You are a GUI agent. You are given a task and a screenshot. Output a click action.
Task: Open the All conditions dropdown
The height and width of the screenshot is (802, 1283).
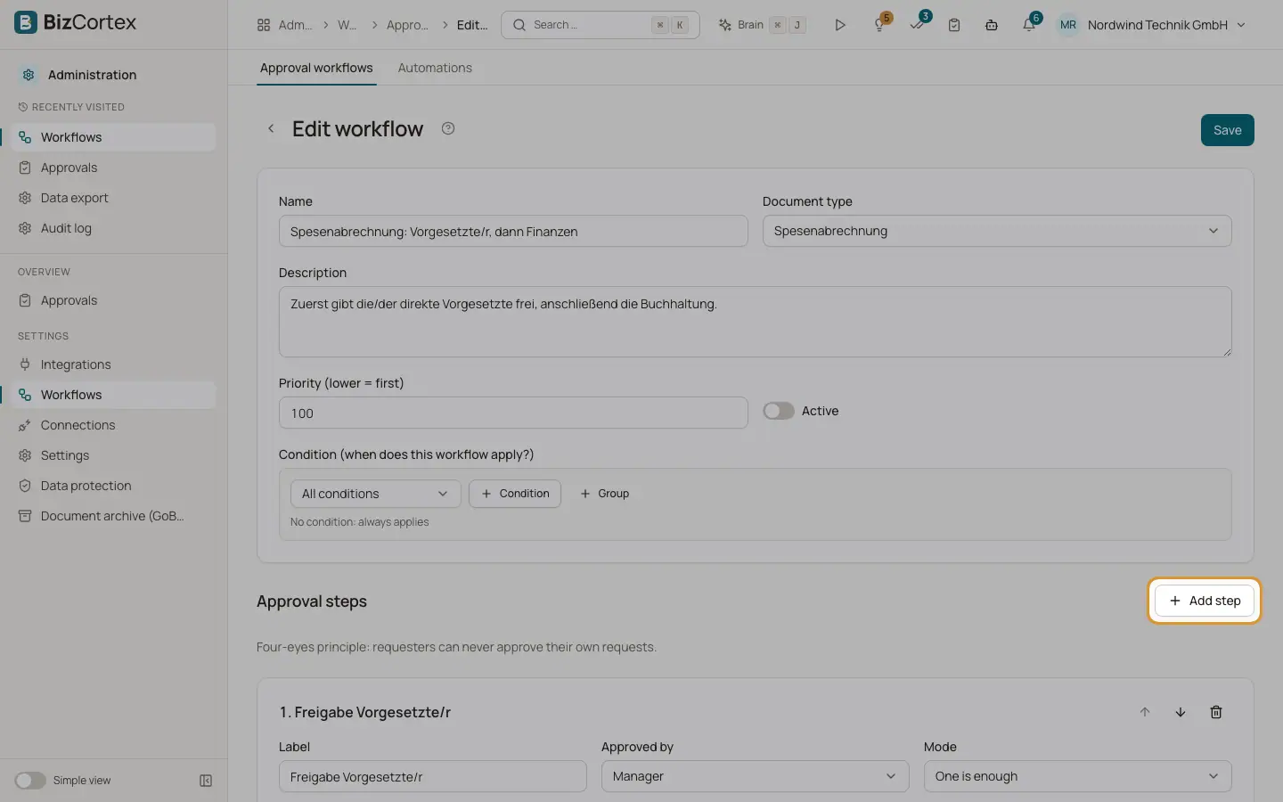click(375, 494)
